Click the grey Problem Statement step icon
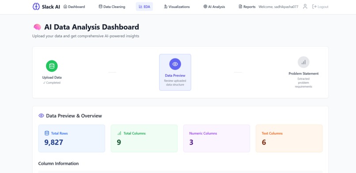This screenshot has height=173, width=356. pyautogui.click(x=303, y=62)
